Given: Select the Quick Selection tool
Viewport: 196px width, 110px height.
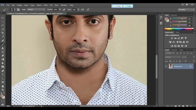Looking at the screenshot, I should [x=3, y=29].
